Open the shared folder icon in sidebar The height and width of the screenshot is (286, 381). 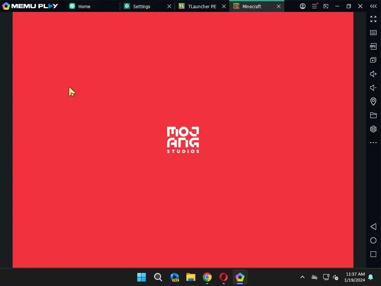click(373, 115)
